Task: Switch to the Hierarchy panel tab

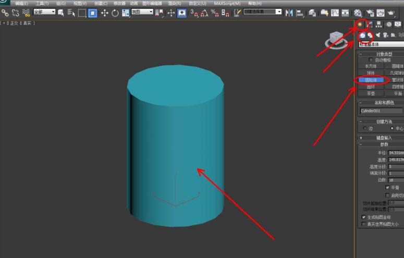Action: 379,24
